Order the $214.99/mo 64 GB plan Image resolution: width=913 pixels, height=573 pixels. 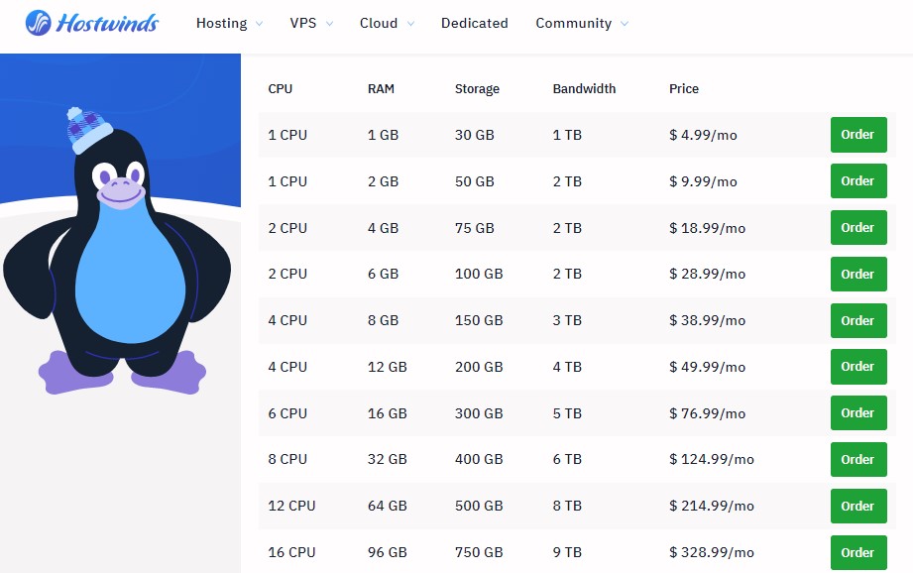pos(857,506)
